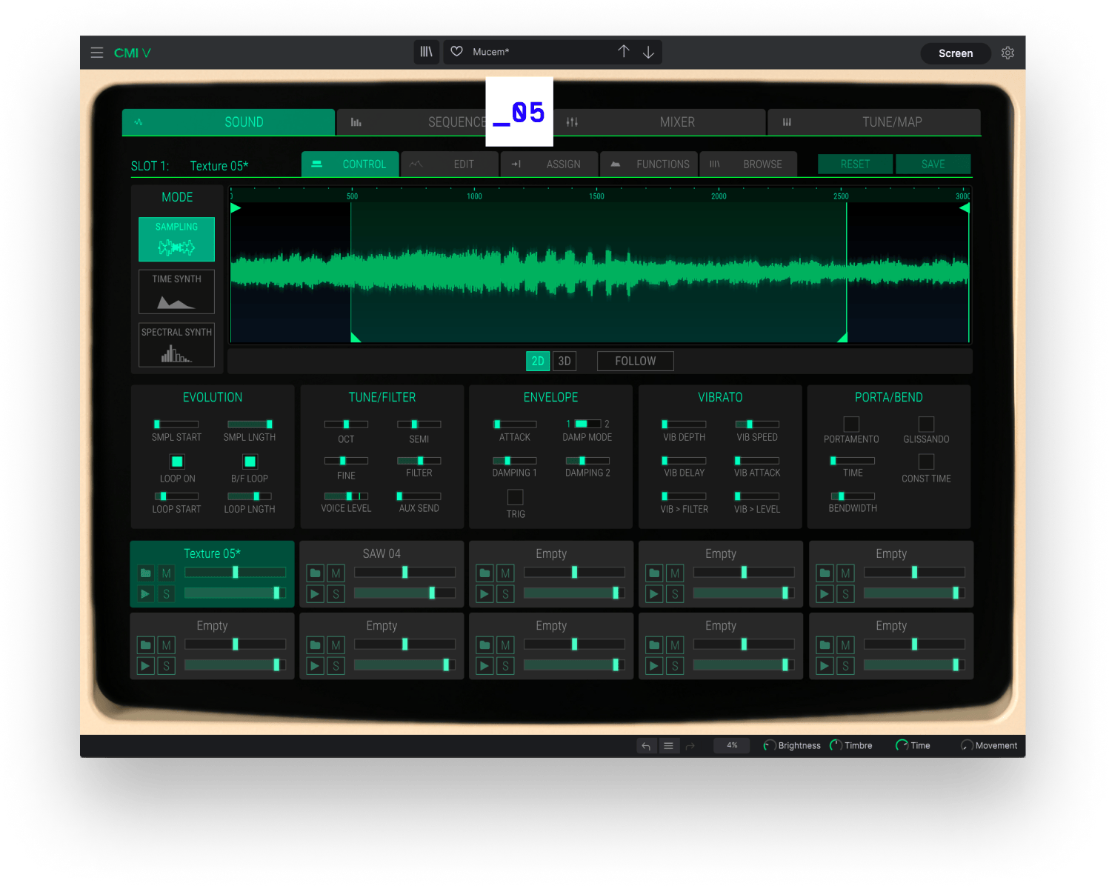Open the FUNCTIONS sub-tab

point(648,164)
